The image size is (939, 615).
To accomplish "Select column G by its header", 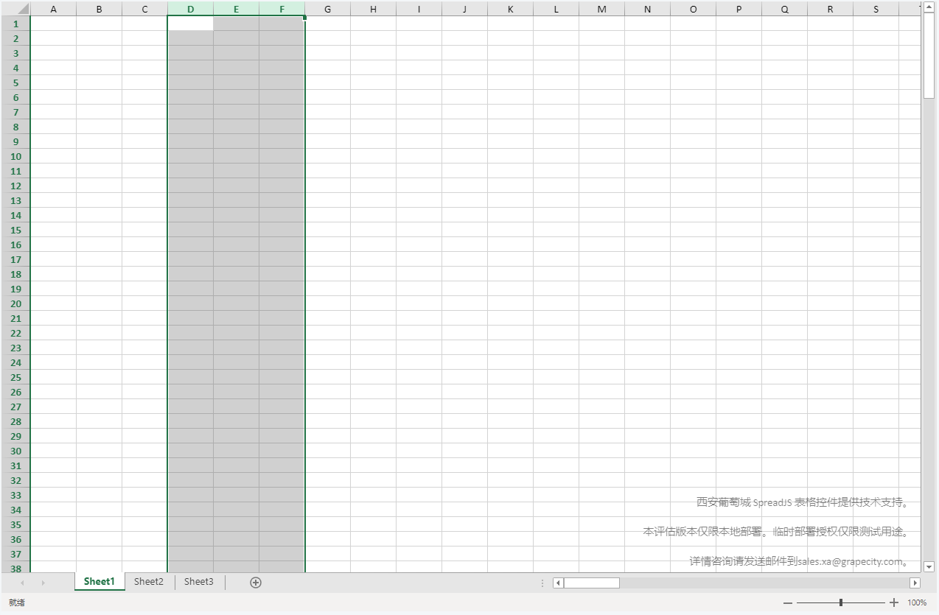I will 327,9.
